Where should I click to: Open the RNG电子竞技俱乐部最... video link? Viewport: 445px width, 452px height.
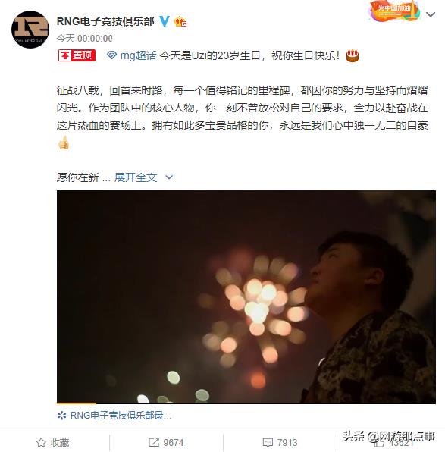[114, 416]
